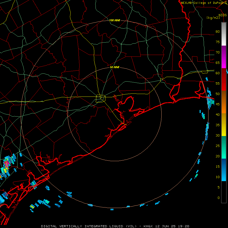Viewport: 228px width, 228px height.
Task: Click the green-teal segment of the color bar
Action: (x=224, y=147)
